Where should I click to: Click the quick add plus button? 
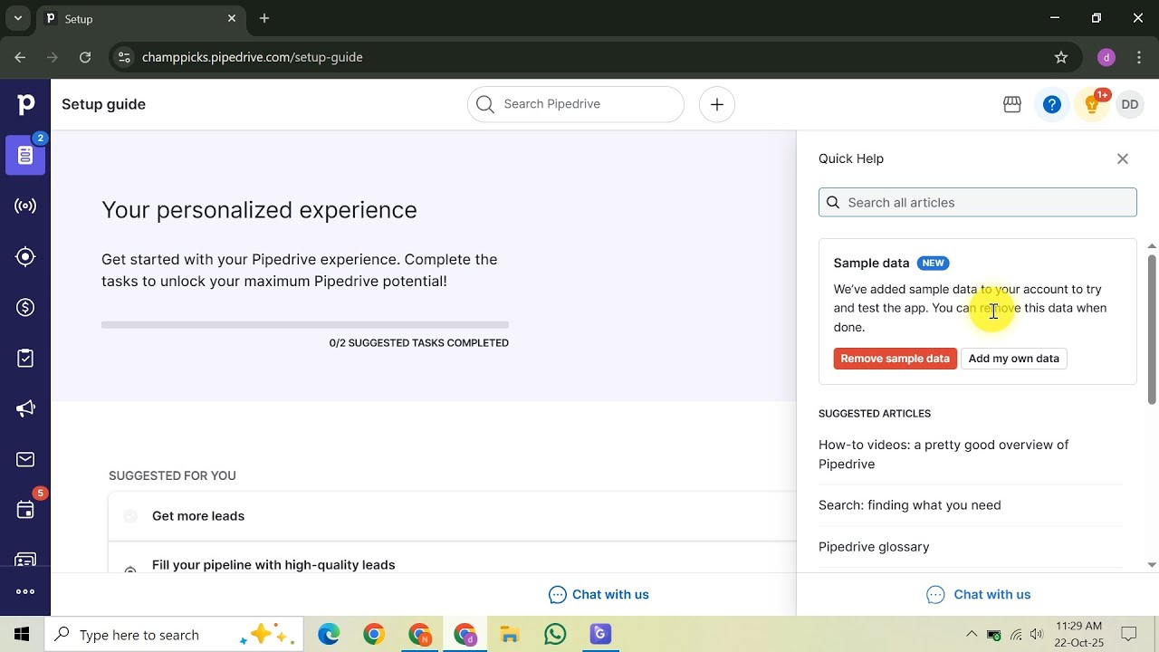(716, 104)
